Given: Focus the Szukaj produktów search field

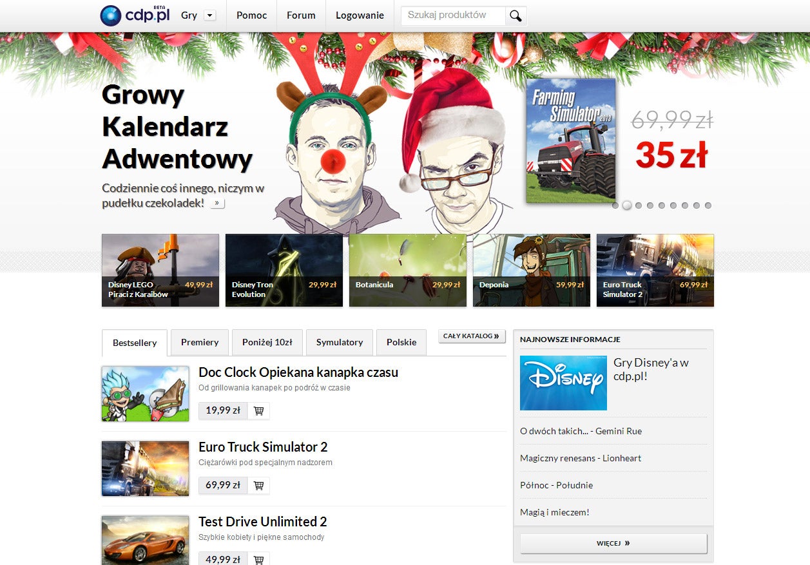Looking at the screenshot, I should coord(453,15).
